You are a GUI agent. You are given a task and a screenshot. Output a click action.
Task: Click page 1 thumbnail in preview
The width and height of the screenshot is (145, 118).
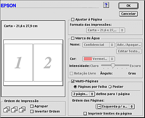pyautogui.click(x=19, y=63)
